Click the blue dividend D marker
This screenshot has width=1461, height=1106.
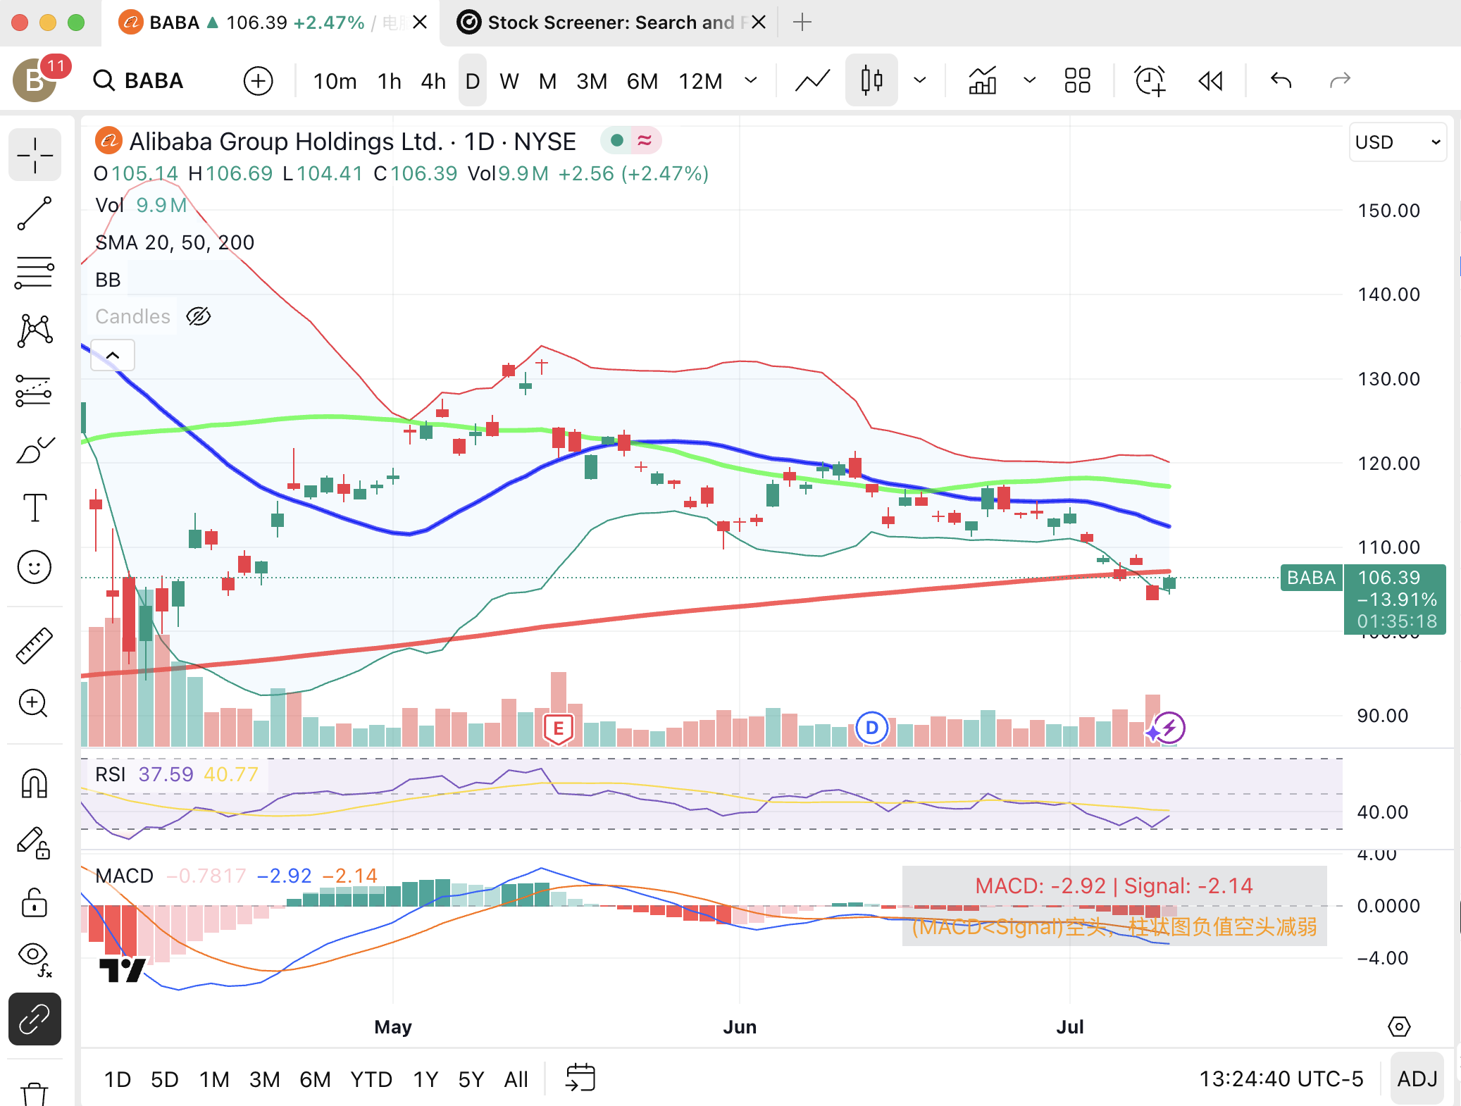coord(871,728)
